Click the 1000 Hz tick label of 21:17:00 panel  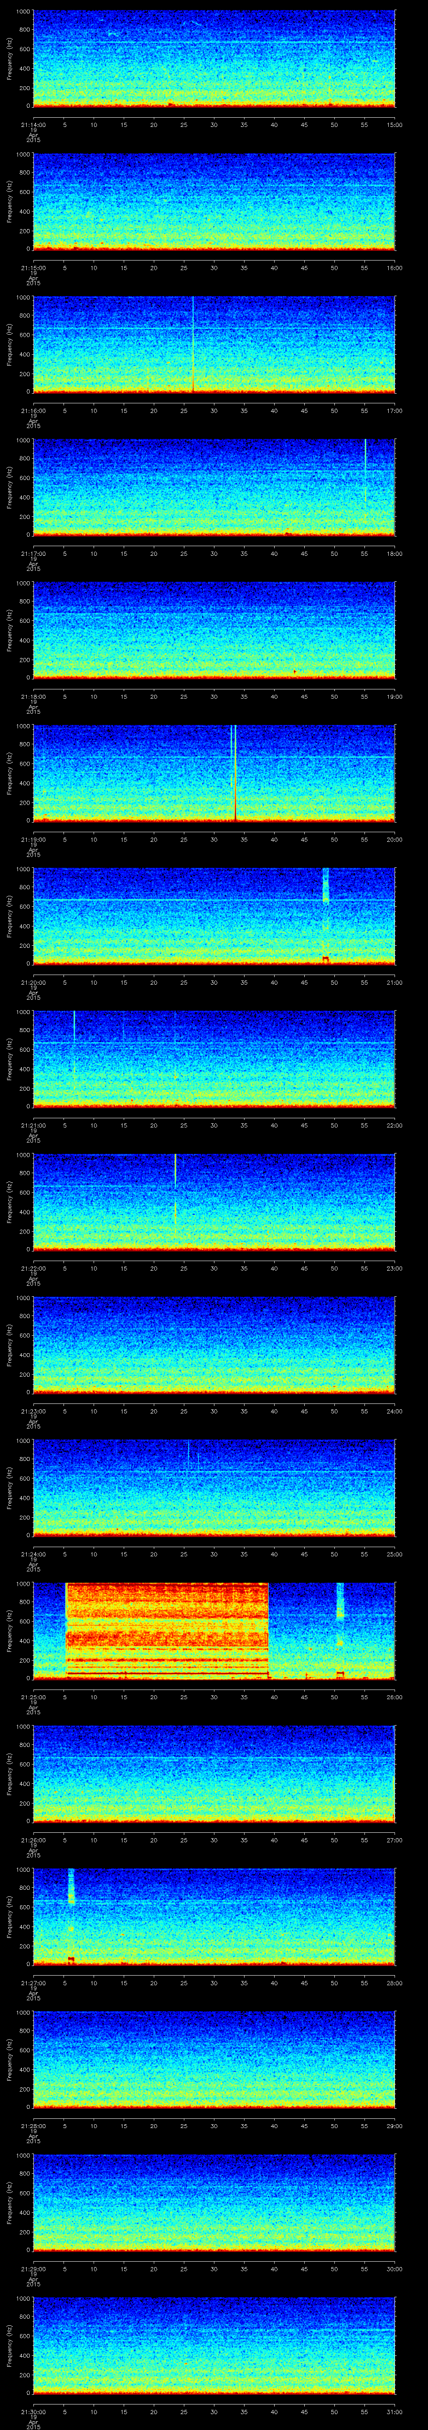coord(23,441)
